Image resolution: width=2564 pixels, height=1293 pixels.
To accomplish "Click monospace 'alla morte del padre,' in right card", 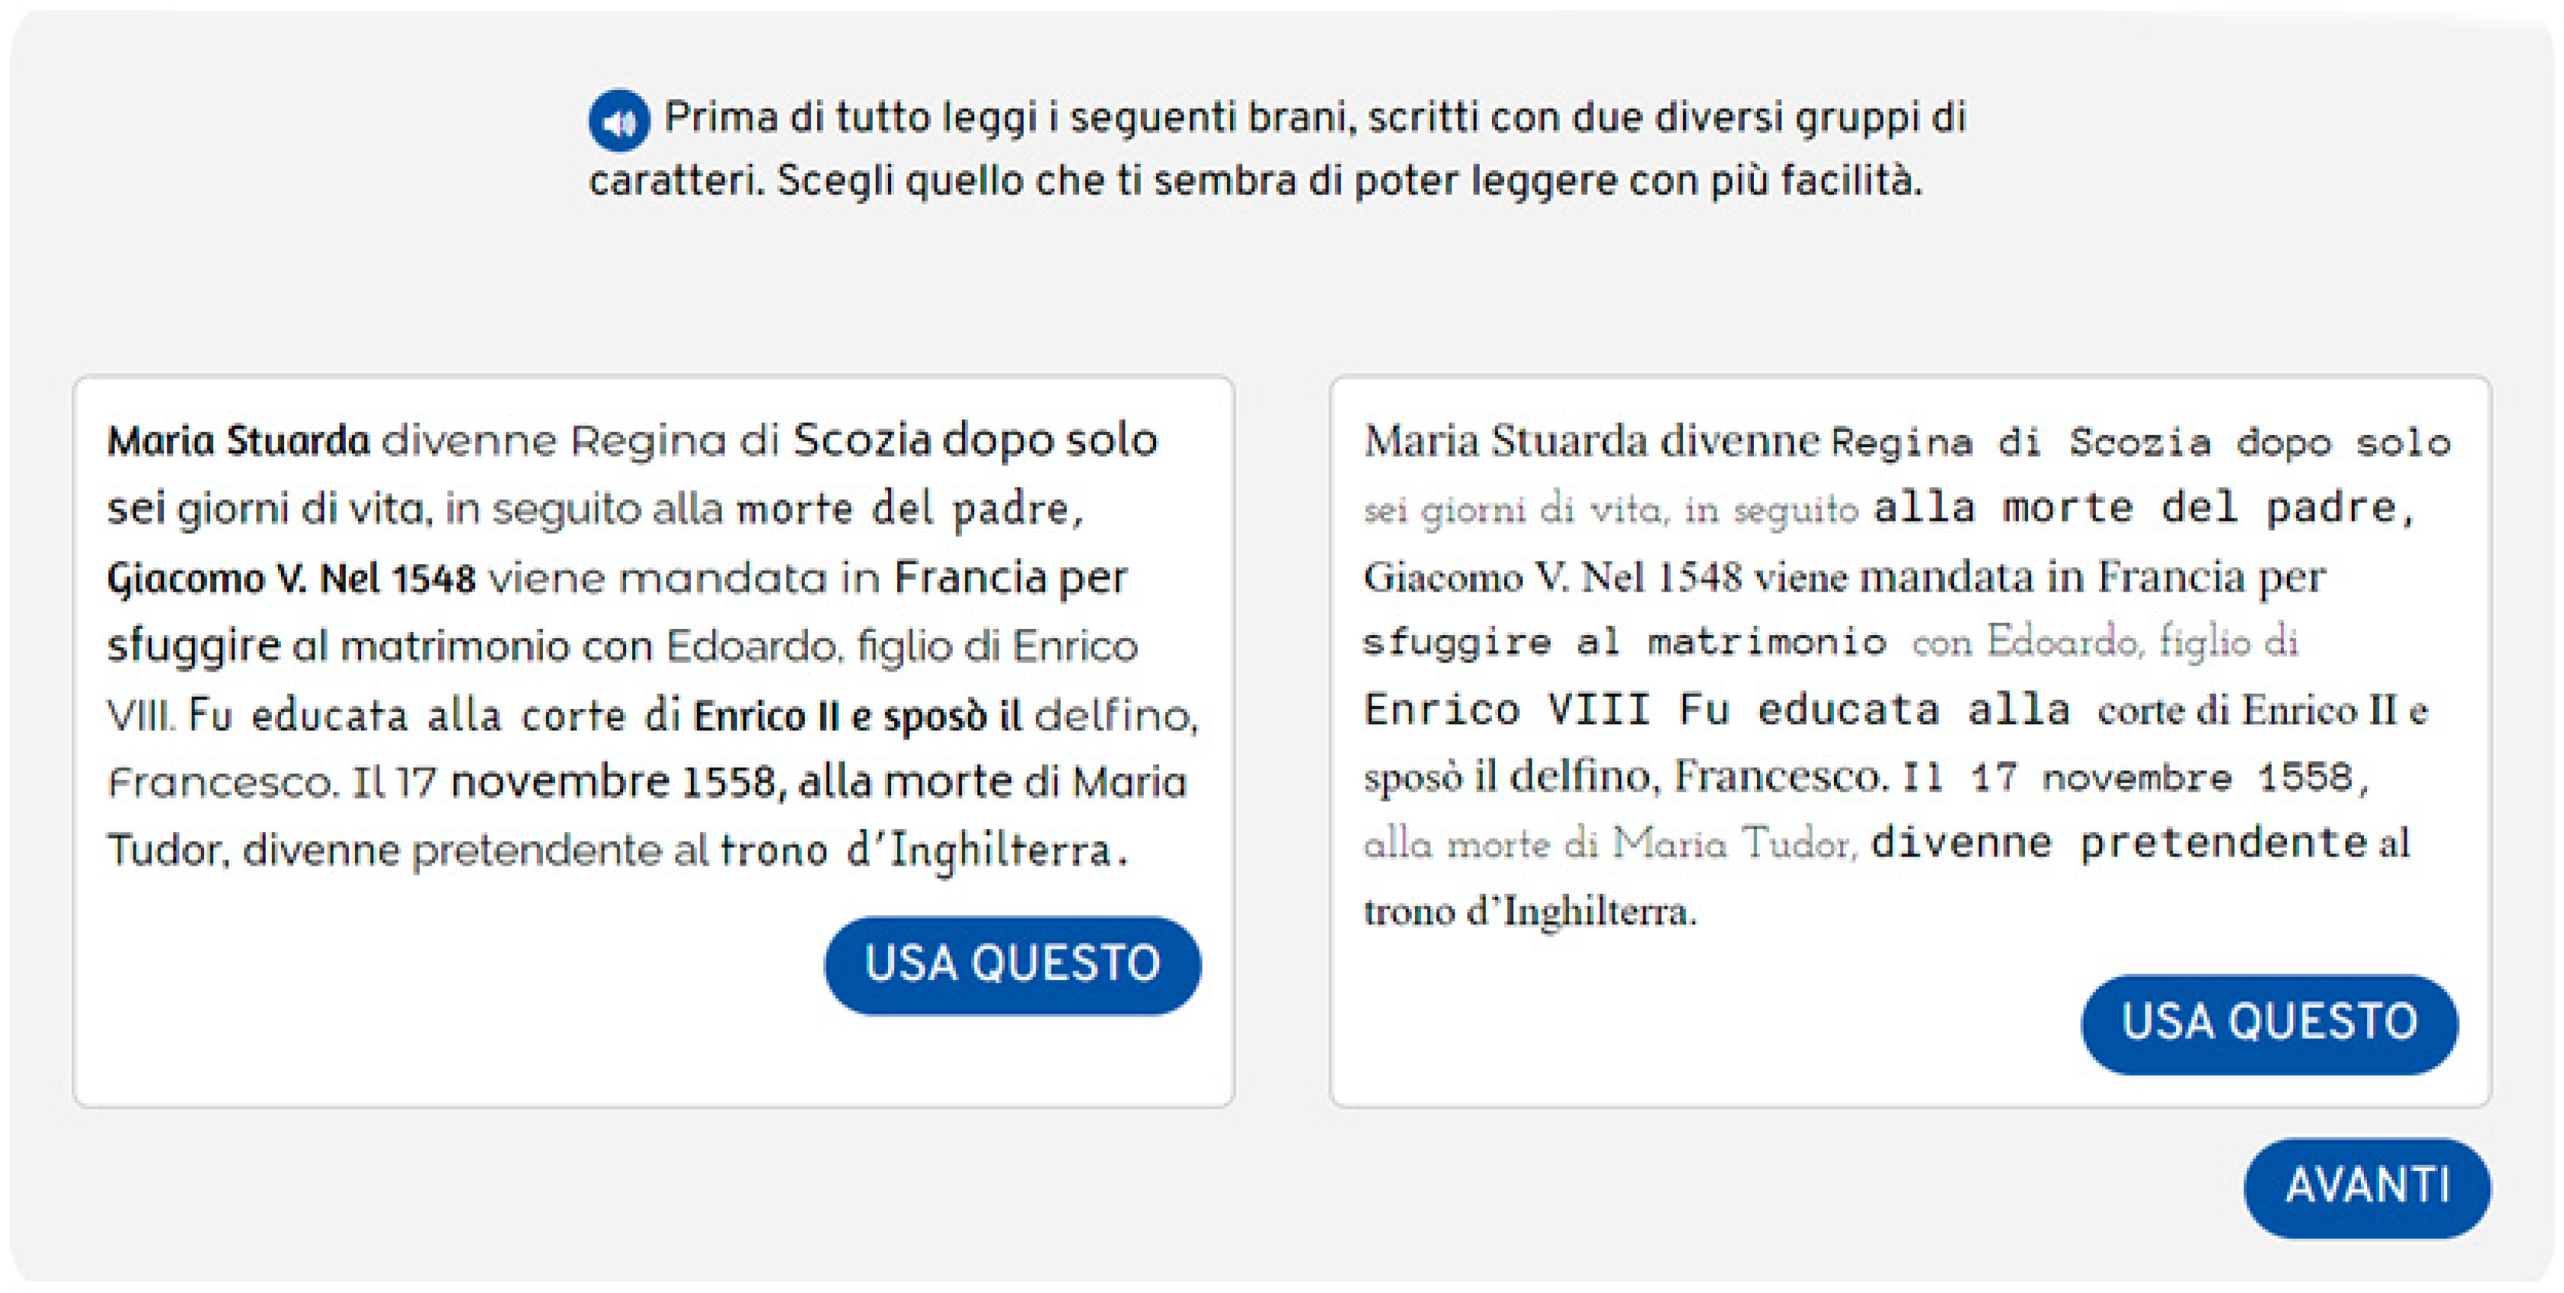I will coord(2144,508).
